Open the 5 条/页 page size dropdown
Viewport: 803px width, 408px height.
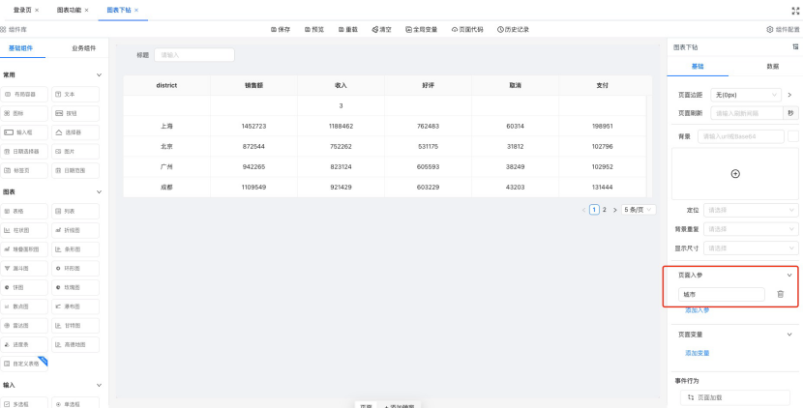coord(638,209)
